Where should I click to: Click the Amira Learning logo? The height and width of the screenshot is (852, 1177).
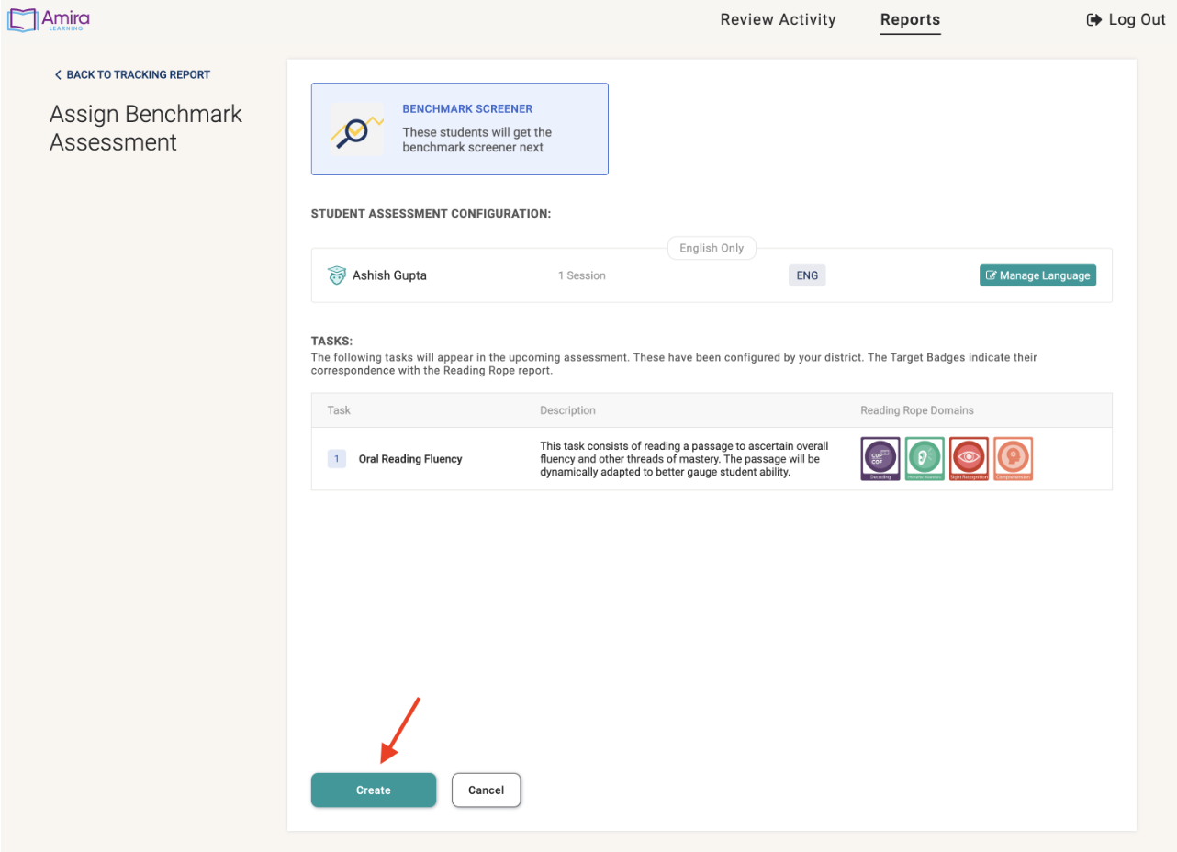(x=48, y=19)
